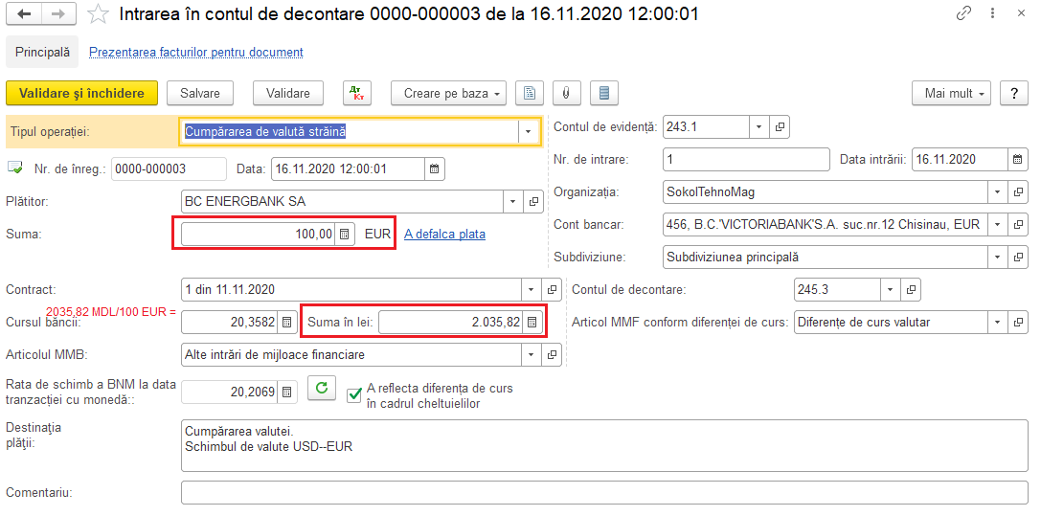Expand the Tipul operației dropdown
Image resolution: width=1041 pixels, height=516 pixels.
point(528,131)
